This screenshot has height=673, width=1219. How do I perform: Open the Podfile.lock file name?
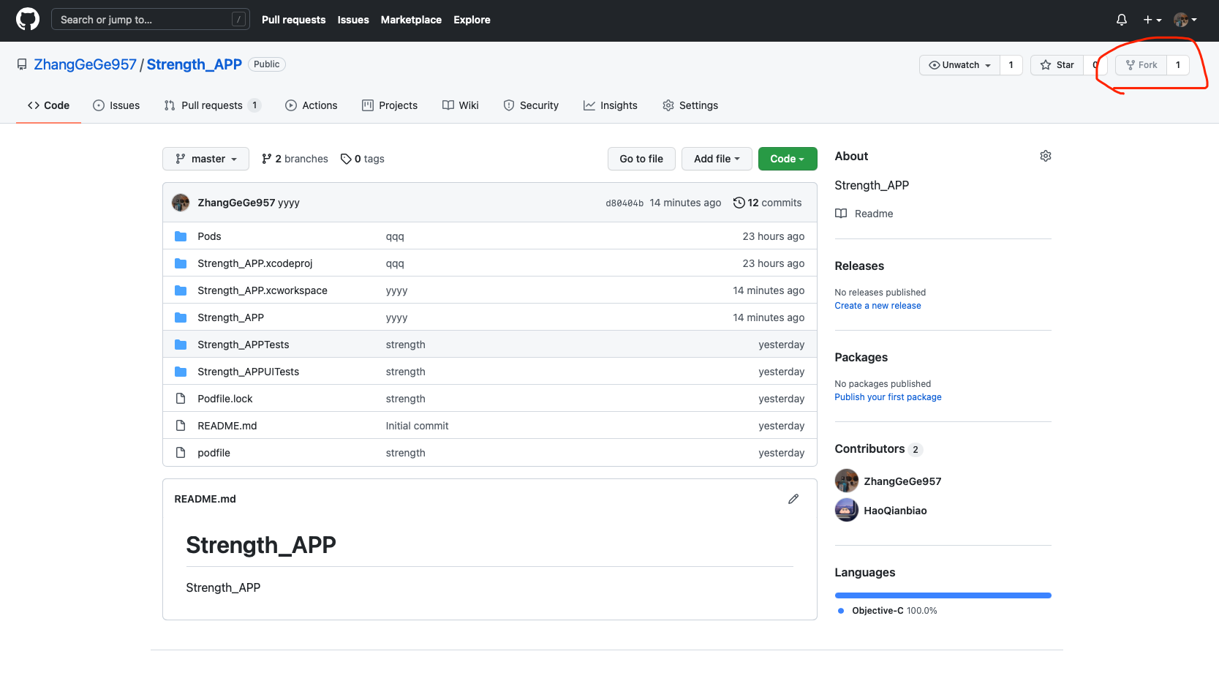pos(225,399)
